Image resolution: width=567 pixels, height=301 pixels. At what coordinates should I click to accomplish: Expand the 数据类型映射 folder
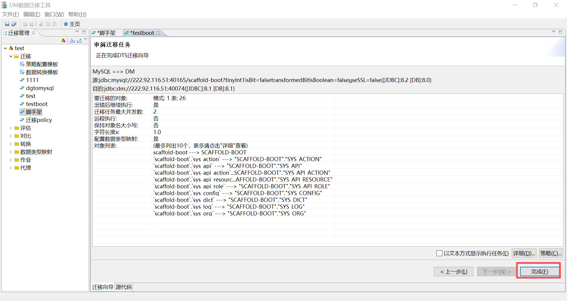(x=11, y=152)
